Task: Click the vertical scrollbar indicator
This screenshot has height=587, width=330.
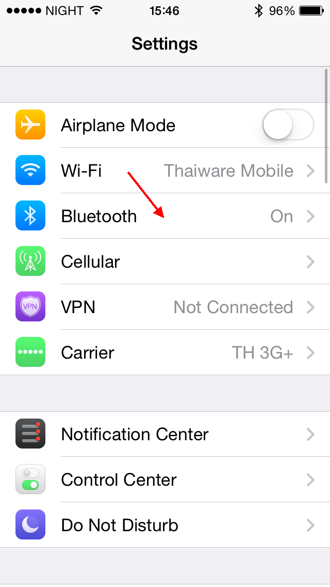Action: pyautogui.click(x=326, y=126)
